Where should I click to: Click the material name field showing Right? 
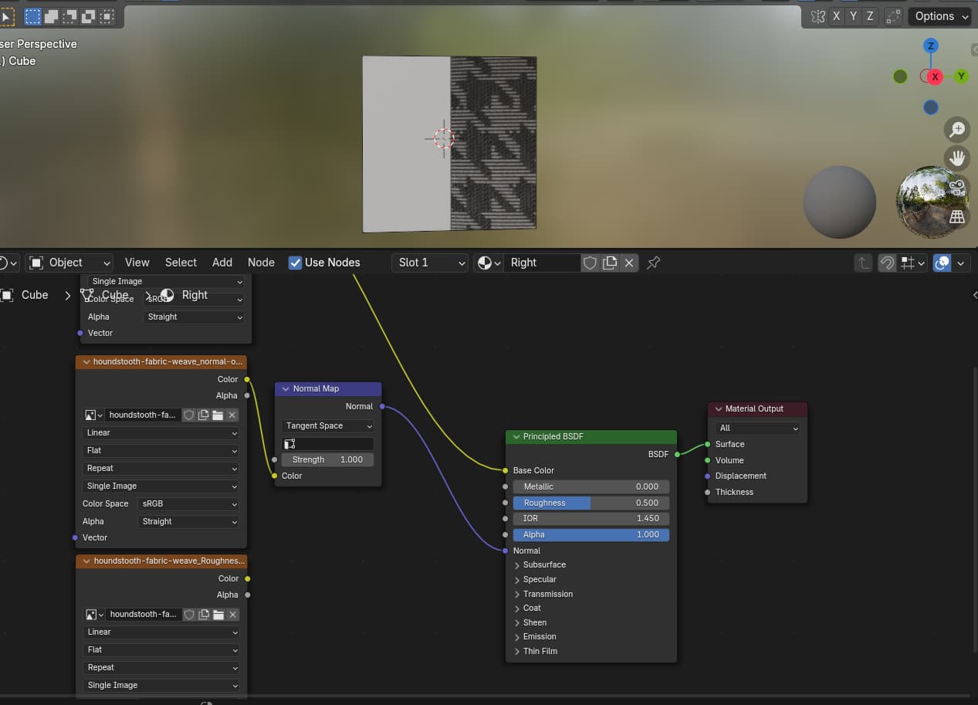(543, 263)
